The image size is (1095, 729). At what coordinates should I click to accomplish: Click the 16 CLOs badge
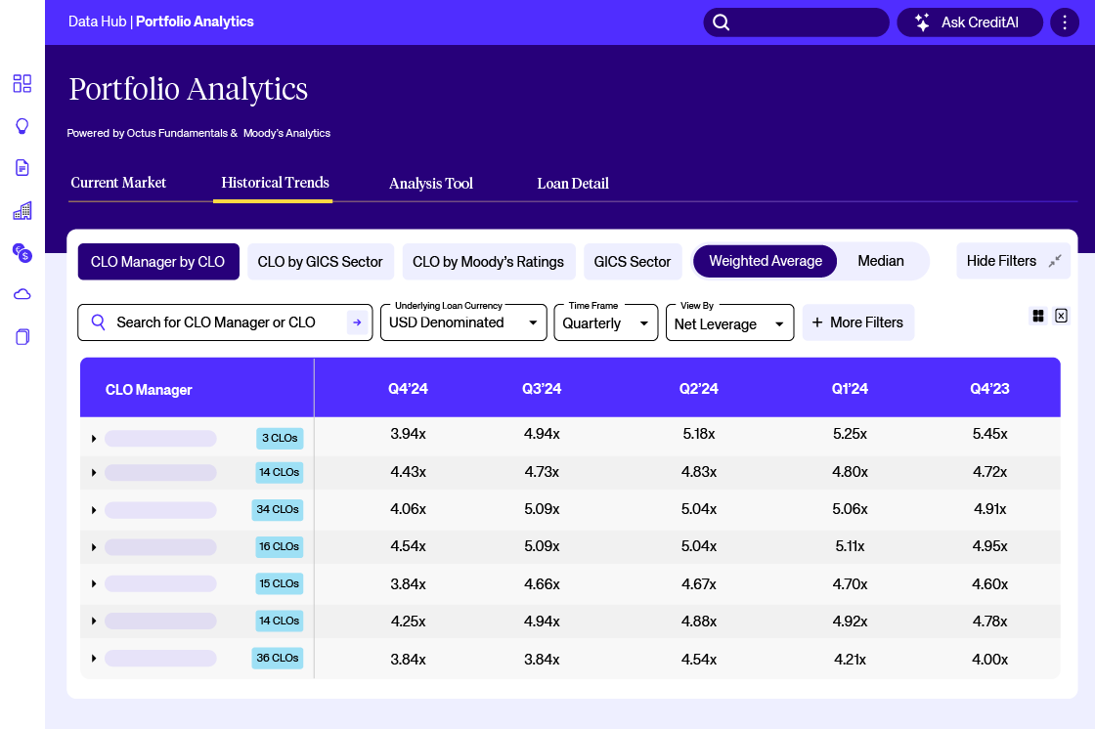280,547
